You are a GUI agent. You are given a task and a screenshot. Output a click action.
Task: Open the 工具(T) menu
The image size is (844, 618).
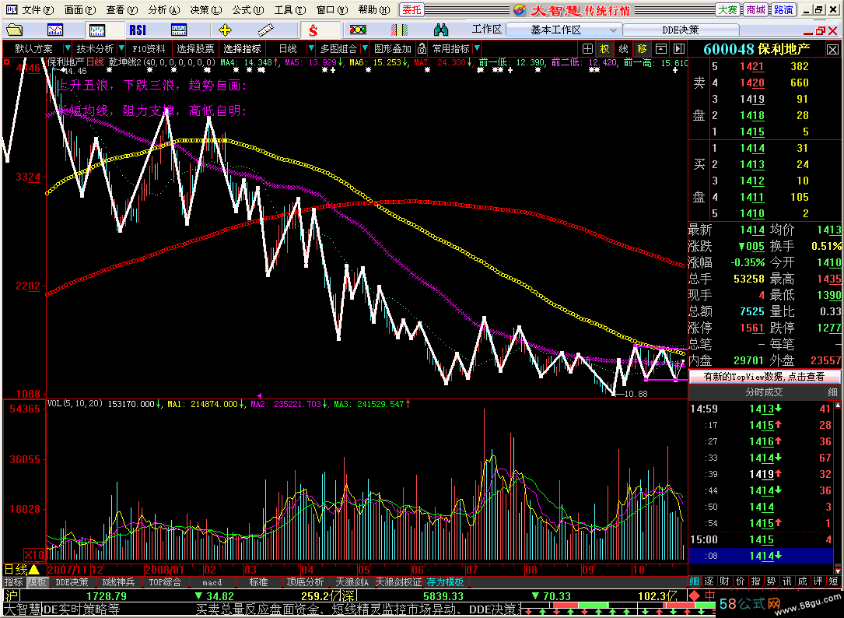point(289,9)
